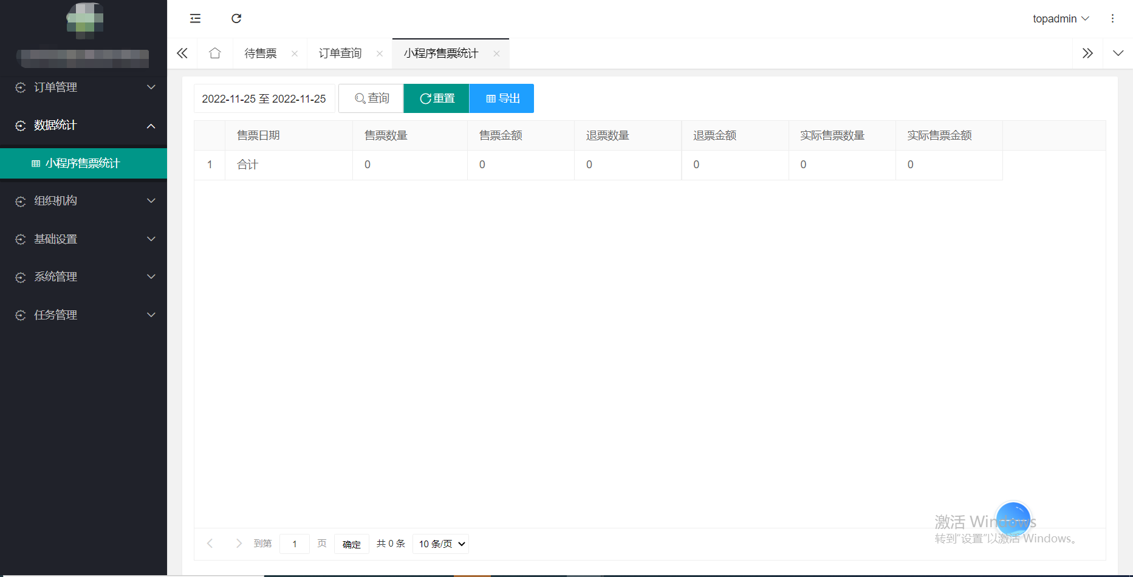1133x577 pixels.
Task: Collapse the sidebar using the menu fold icon
Action: pyautogui.click(x=195, y=18)
